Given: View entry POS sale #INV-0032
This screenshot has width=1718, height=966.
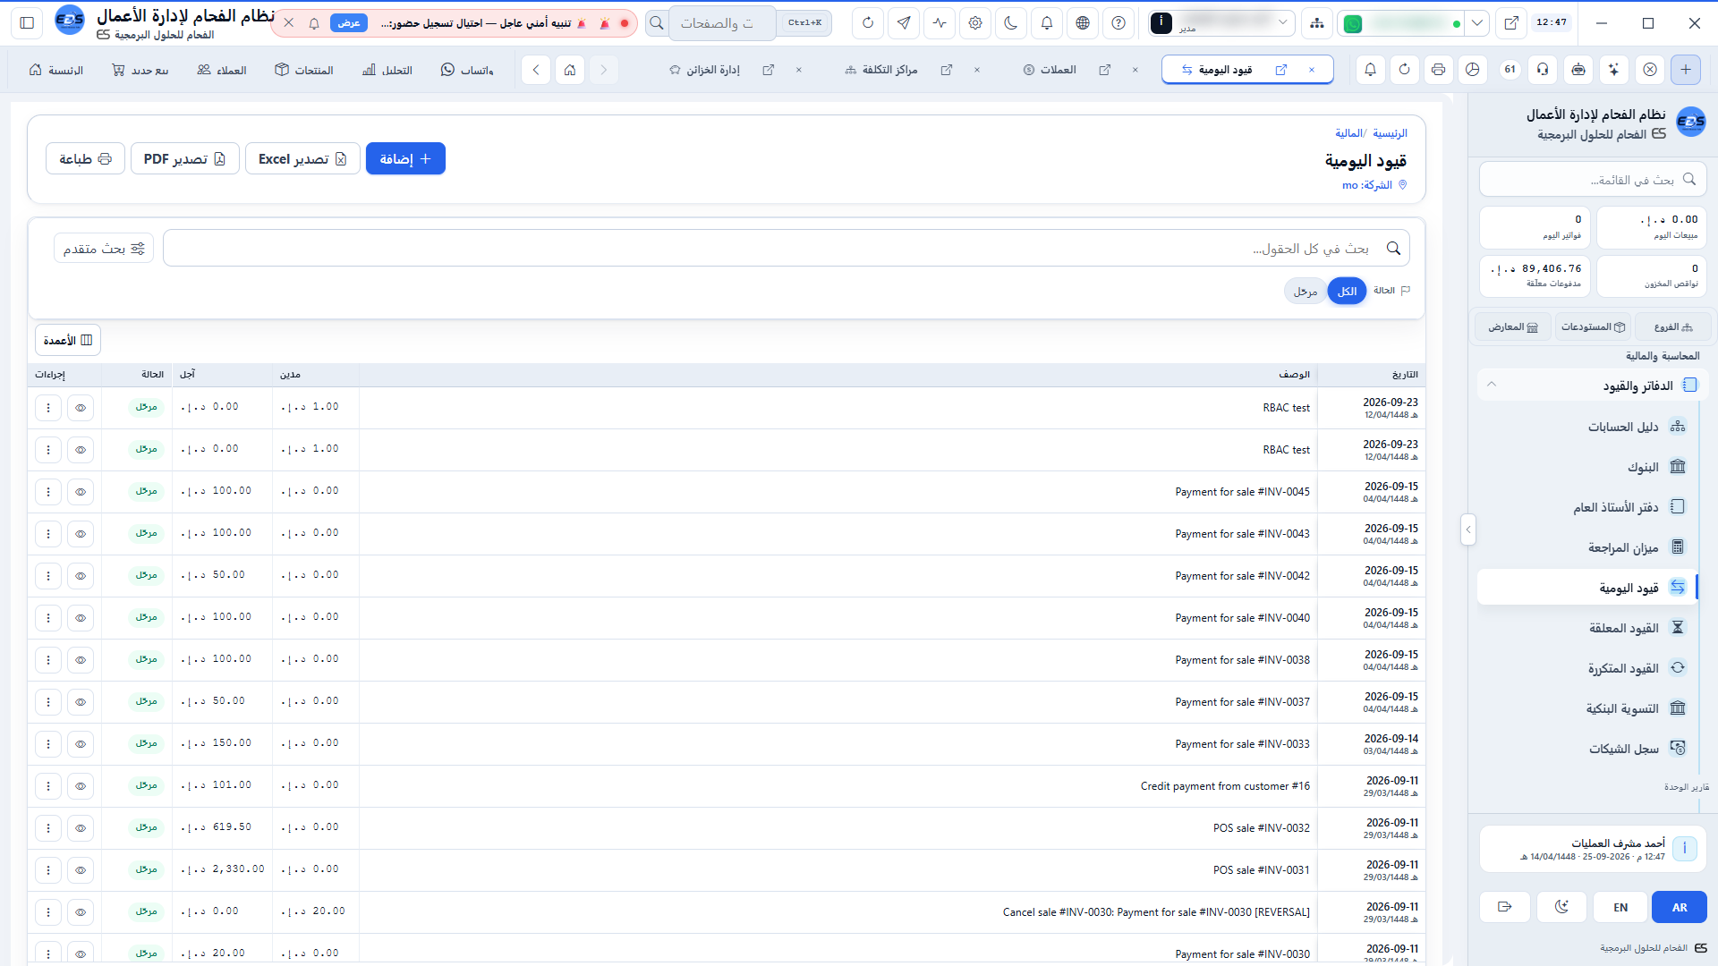Looking at the screenshot, I should coord(81,828).
